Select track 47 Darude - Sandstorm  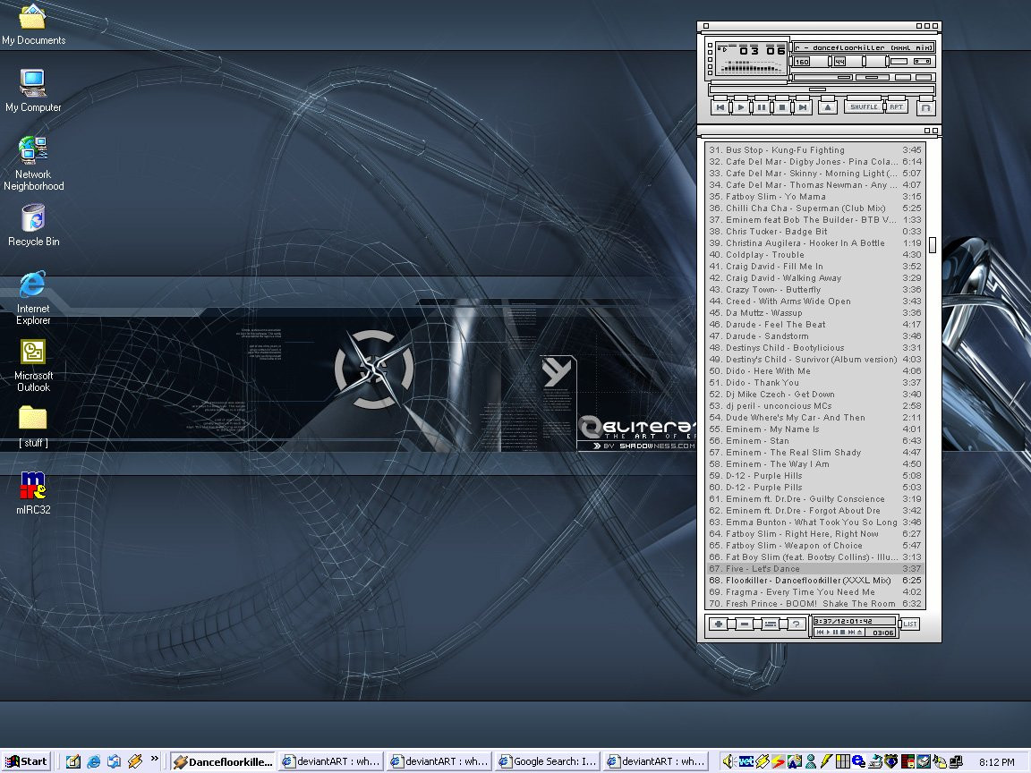pos(814,336)
